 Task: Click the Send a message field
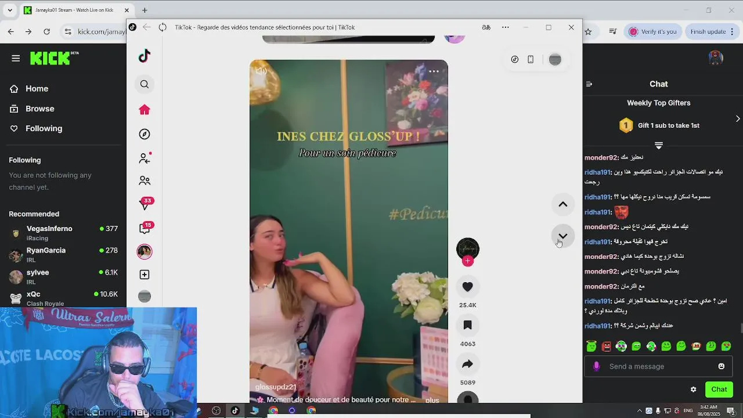[x=659, y=366]
